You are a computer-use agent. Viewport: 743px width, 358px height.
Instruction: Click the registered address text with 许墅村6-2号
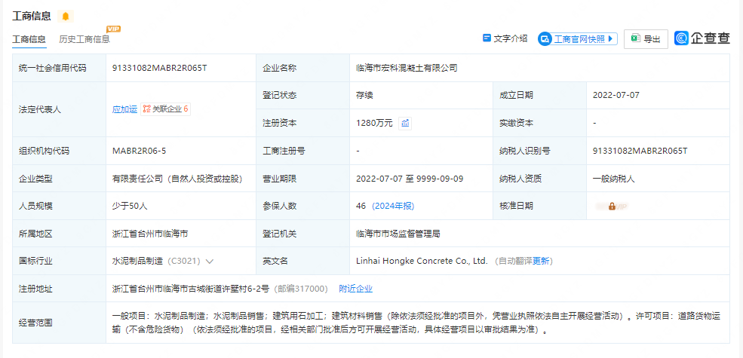coord(191,289)
